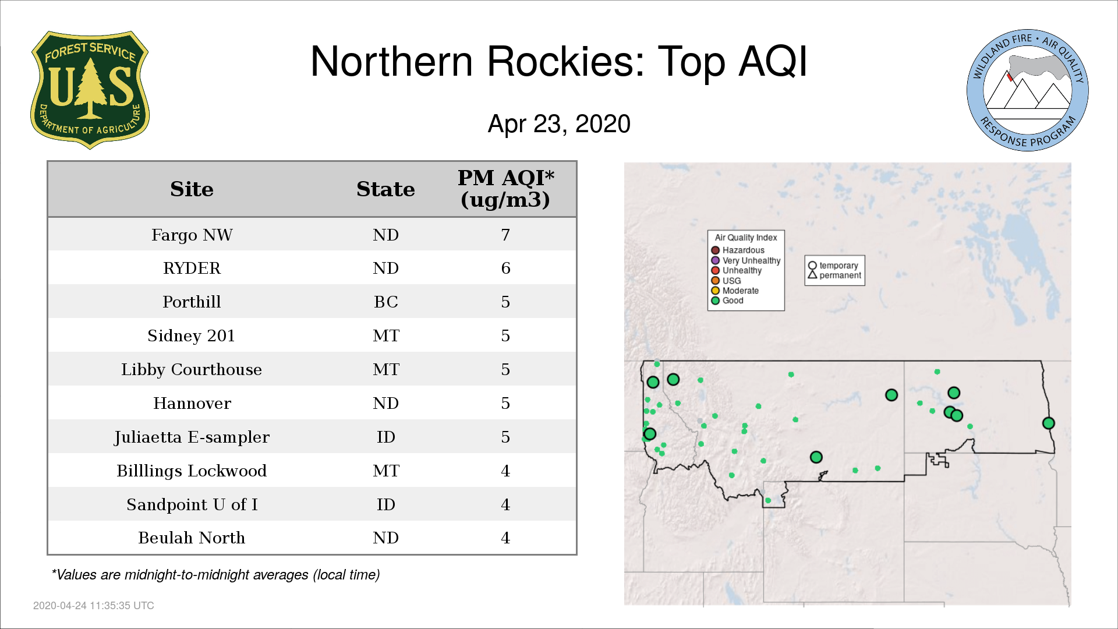Select the Billlings Lockwood site cell
Screen dimensions: 1118x629
pos(192,471)
